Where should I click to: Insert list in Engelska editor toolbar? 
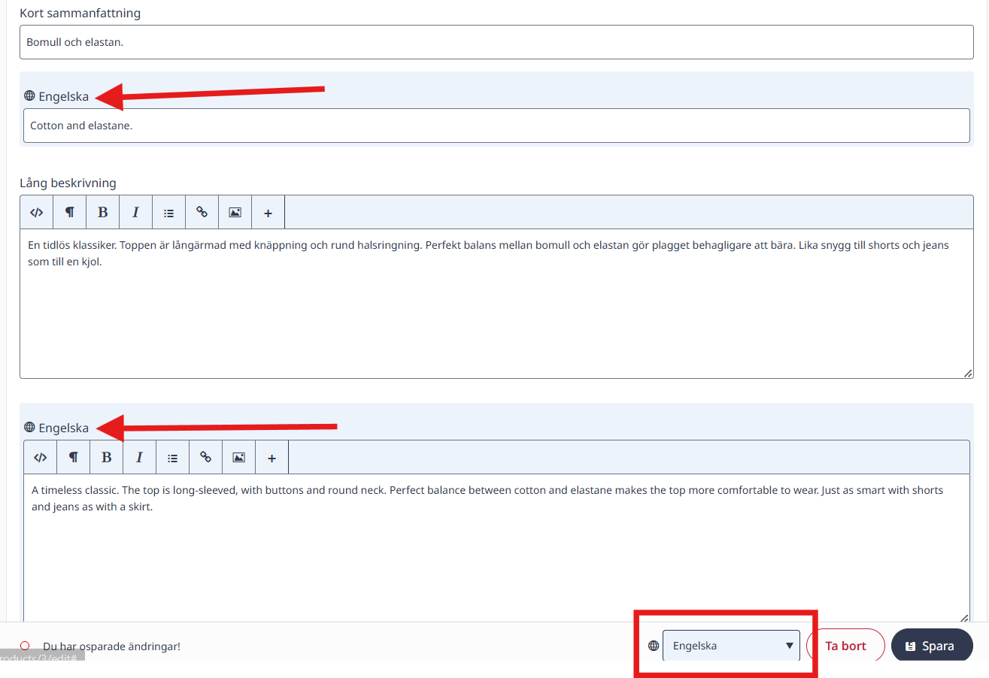tap(172, 457)
